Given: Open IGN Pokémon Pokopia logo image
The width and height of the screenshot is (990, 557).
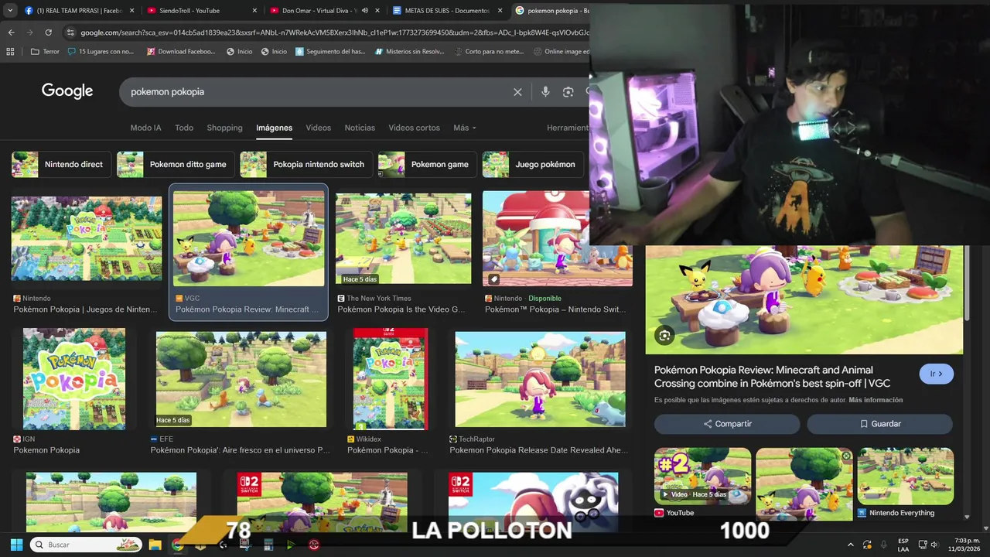Looking at the screenshot, I should [x=74, y=378].
